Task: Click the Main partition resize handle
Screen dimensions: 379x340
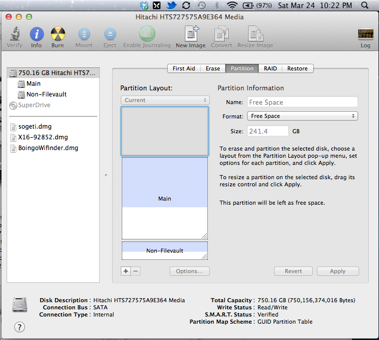Action: click(x=204, y=236)
